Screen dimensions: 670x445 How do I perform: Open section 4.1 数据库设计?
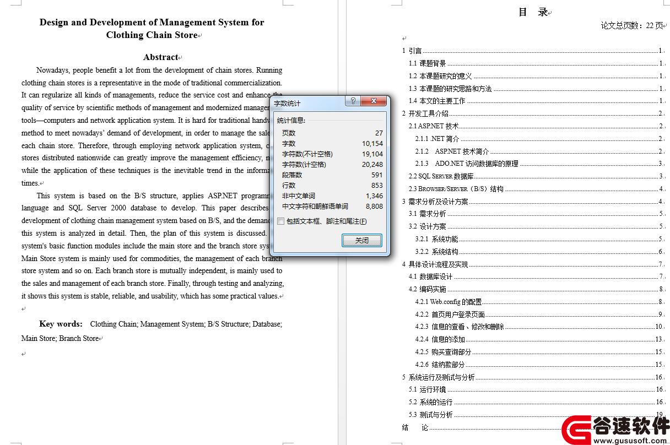[x=536, y=276]
